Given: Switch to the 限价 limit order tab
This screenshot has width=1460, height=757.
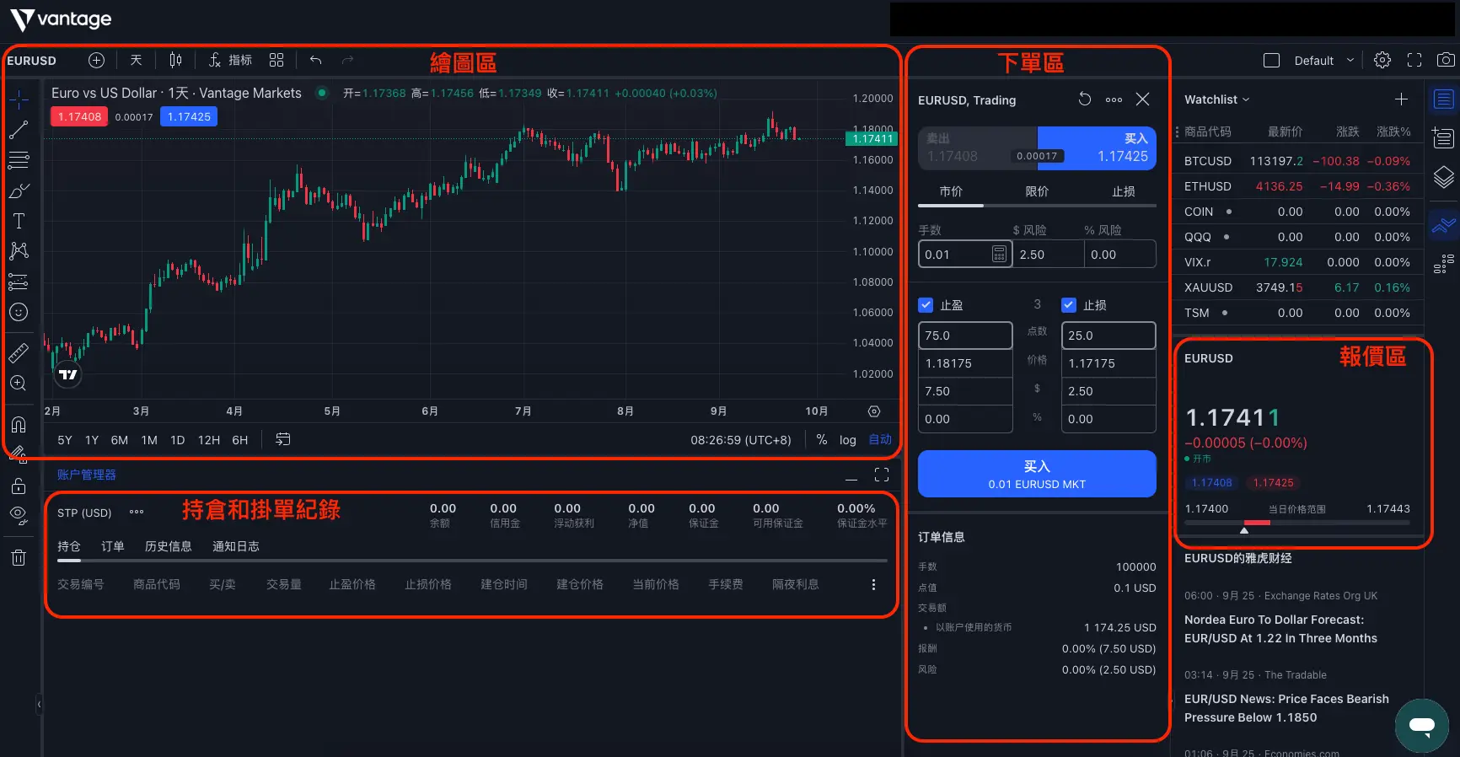Looking at the screenshot, I should point(1037,191).
